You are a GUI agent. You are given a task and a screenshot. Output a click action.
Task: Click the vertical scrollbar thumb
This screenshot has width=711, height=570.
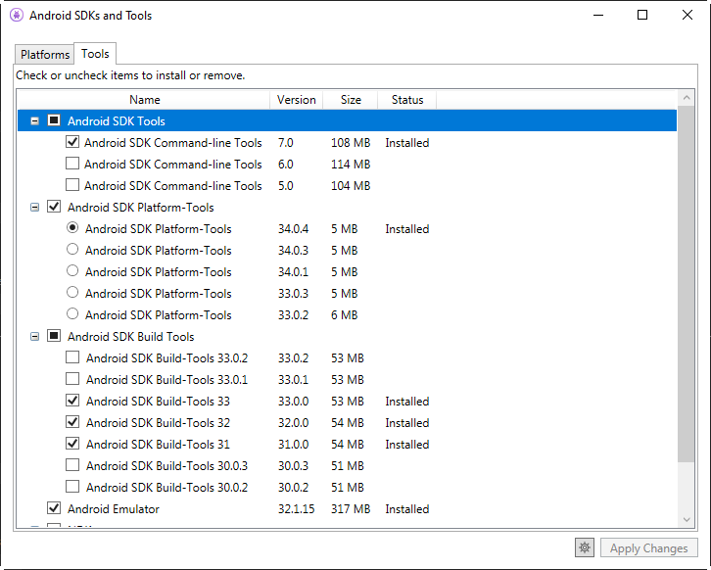point(687,284)
